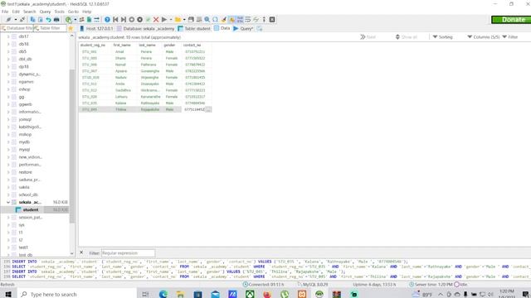531x298 pixels.
Task: Collapse the sekala_ac... database node
Action: pyautogui.click(x=8, y=202)
